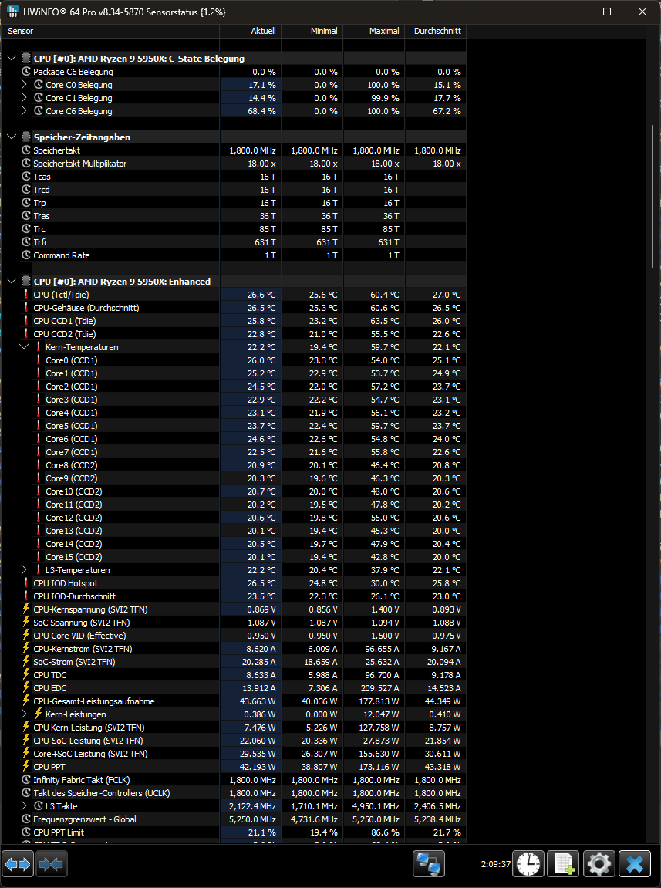
Task: Click thermometer icon beside CPU (Tctl/Tdie)
Action: [x=26, y=295]
